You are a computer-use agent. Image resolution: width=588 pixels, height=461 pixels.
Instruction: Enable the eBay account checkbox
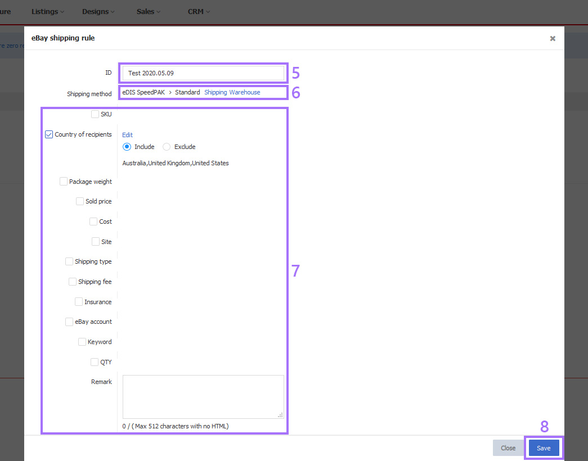pos(69,322)
